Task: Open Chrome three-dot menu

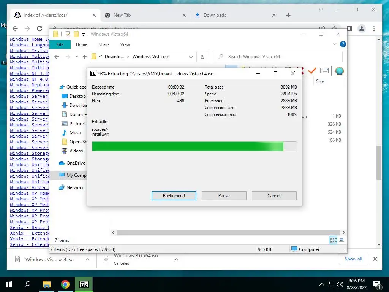Action: [374, 29]
